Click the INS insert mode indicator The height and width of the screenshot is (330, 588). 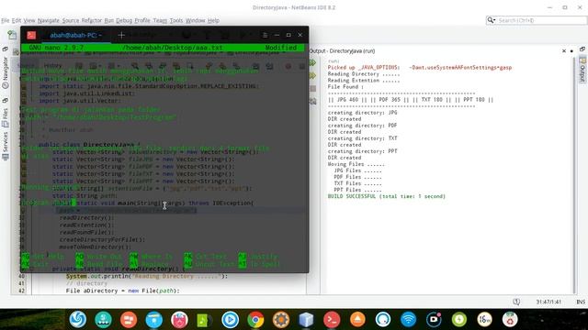point(581,302)
